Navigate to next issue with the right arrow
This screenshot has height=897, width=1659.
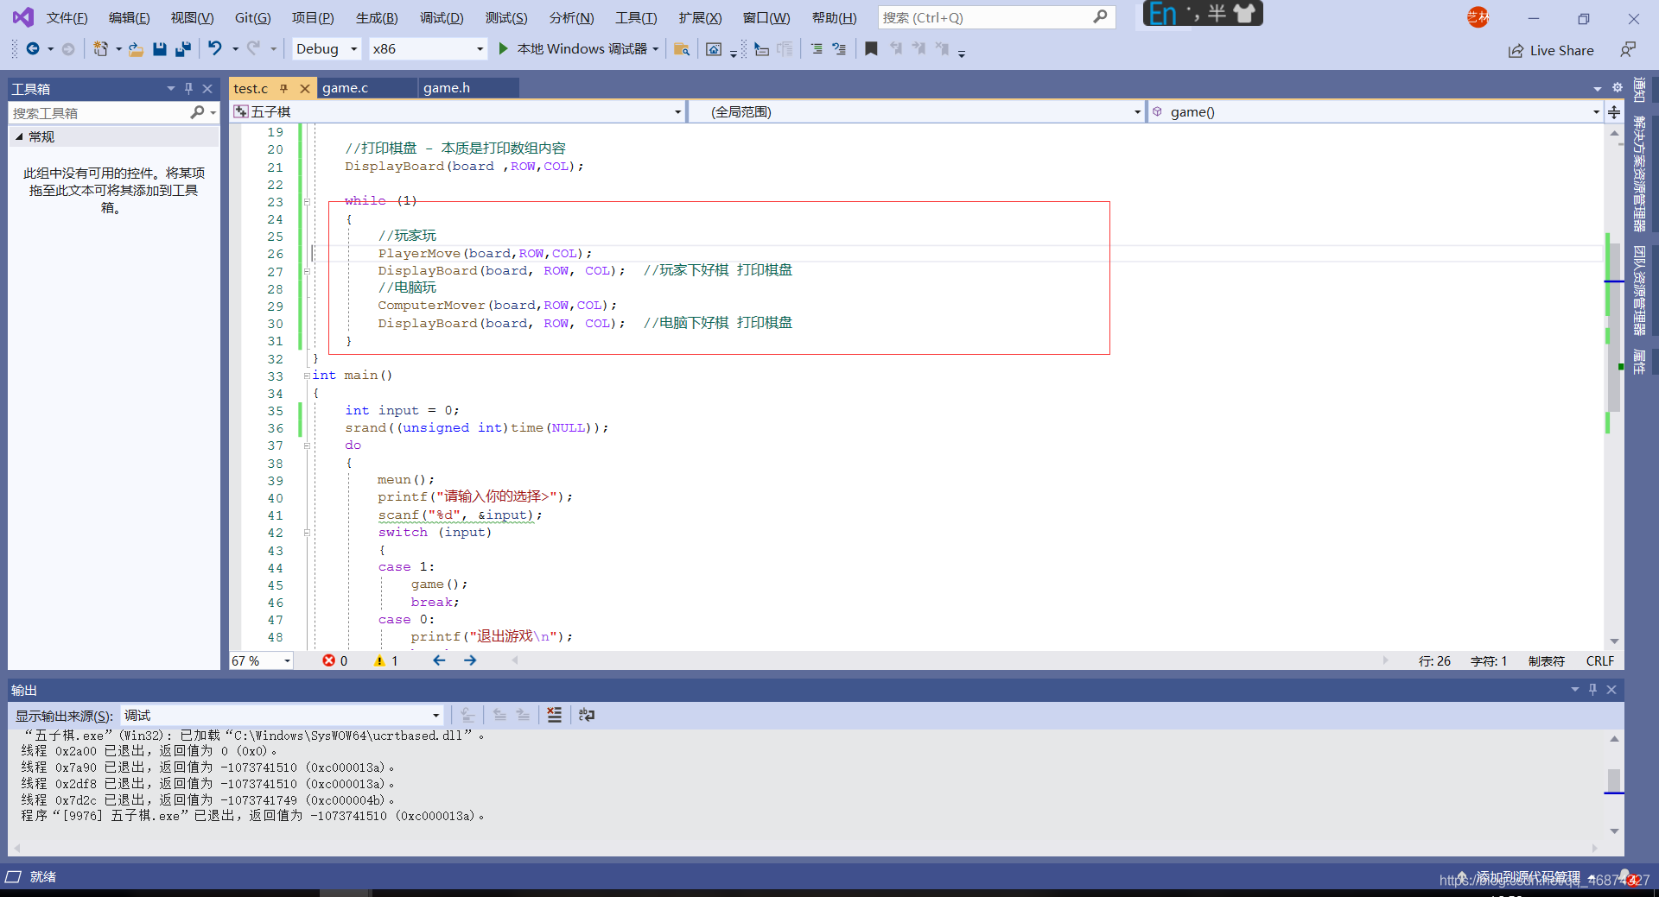(x=470, y=660)
